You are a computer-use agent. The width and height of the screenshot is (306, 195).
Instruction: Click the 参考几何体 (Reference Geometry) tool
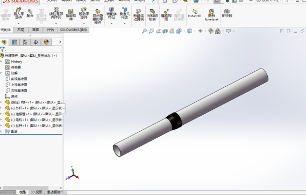tap(125, 13)
